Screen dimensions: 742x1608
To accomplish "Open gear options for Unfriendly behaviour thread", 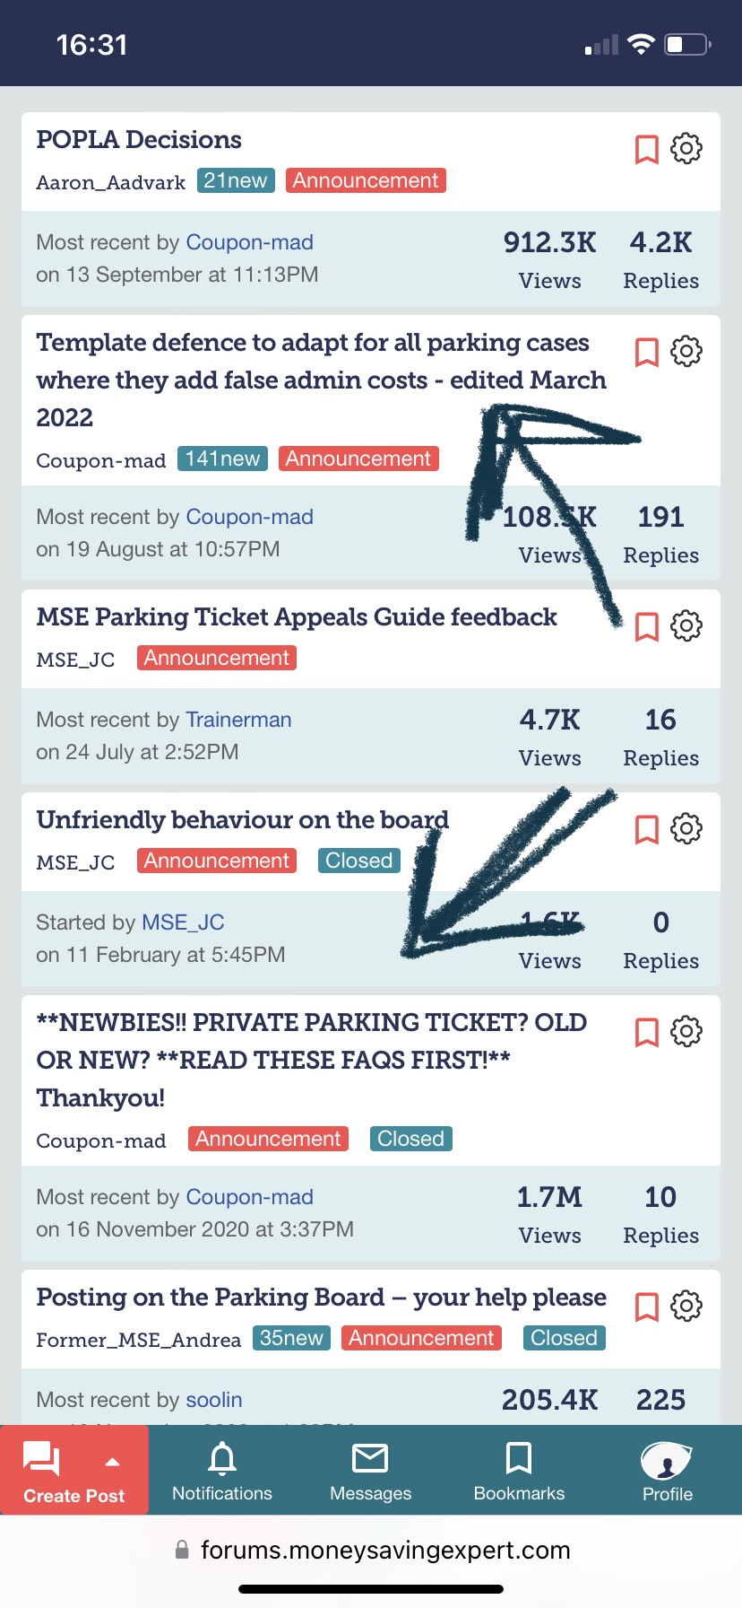I will click(686, 828).
